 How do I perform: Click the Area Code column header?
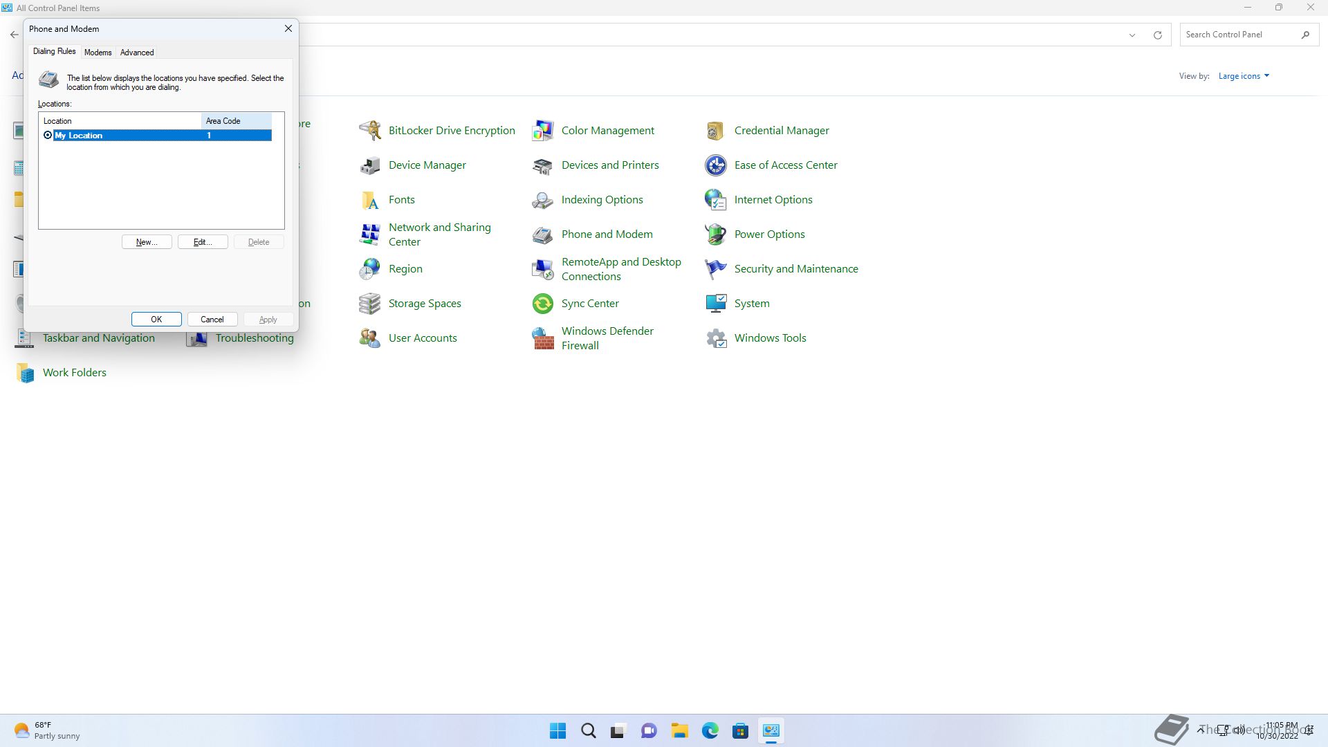pos(237,121)
